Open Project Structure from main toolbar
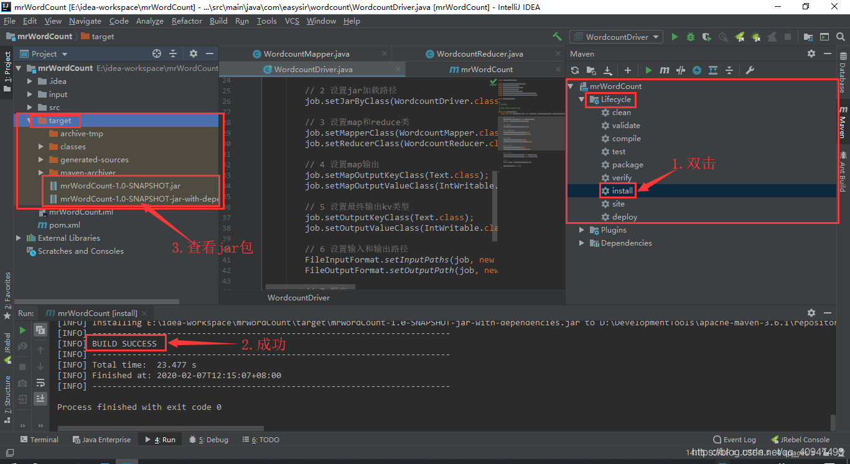This screenshot has width=850, height=464. pyautogui.click(x=808, y=37)
